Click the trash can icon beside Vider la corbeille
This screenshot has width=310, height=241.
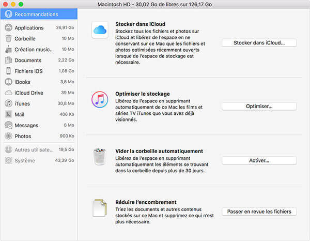tap(100, 157)
